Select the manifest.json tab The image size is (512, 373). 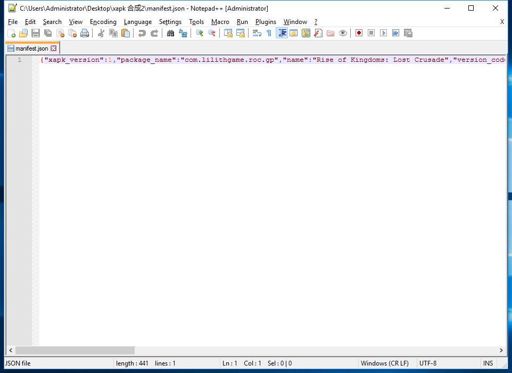click(x=32, y=48)
